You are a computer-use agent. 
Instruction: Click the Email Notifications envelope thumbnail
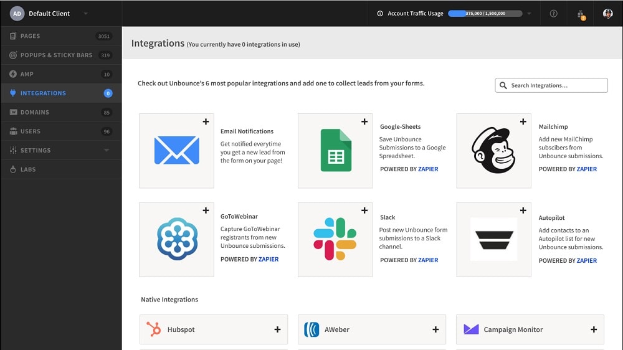(177, 150)
